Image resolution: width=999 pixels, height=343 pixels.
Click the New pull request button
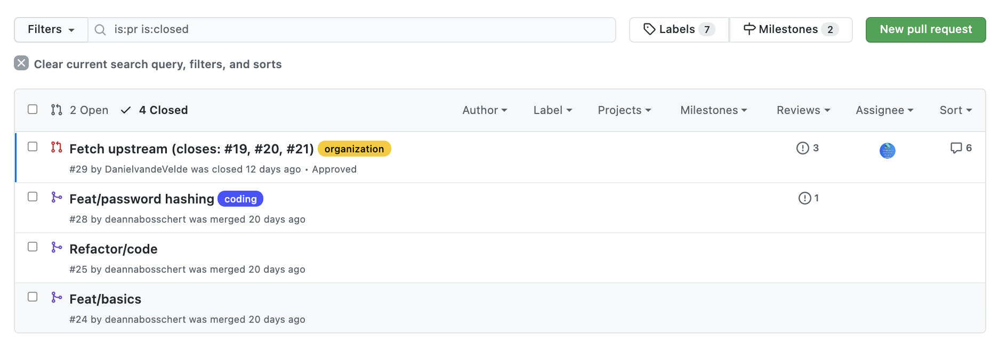point(925,29)
